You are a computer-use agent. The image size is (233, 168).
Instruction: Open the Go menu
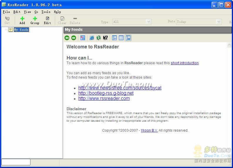click(x=36, y=12)
